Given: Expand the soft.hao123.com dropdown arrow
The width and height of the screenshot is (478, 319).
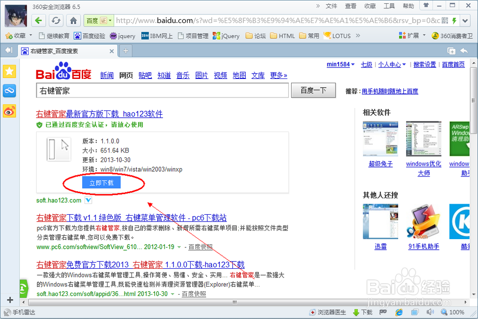Looking at the screenshot, I should coord(88,200).
